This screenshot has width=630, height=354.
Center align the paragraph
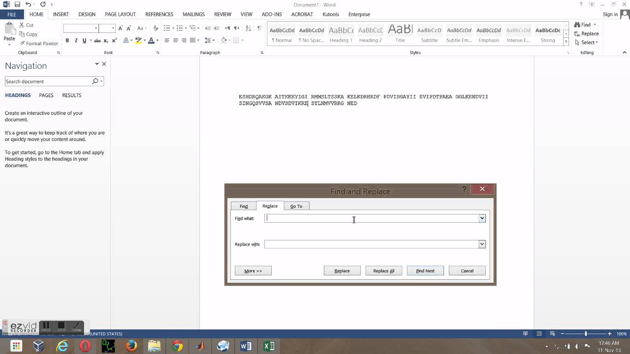176,40
